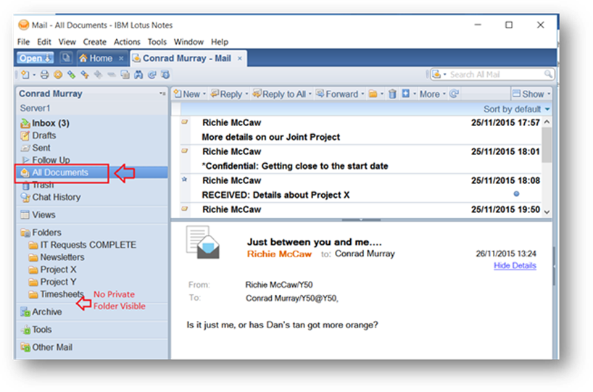
Task: Click the trash delete icon in the action bar
Action: [392, 93]
